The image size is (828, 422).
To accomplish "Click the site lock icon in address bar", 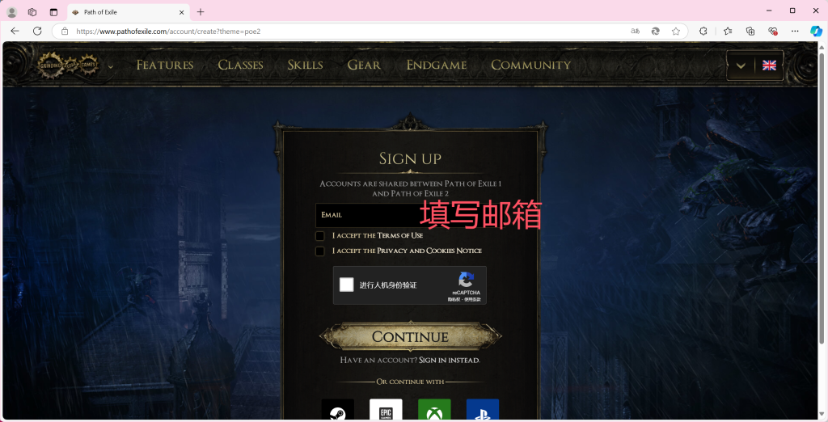I will [65, 32].
